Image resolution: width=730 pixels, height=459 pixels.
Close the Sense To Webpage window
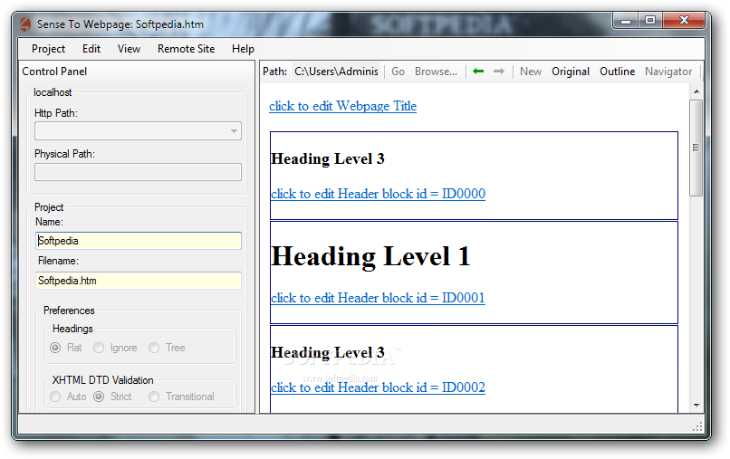(684, 21)
